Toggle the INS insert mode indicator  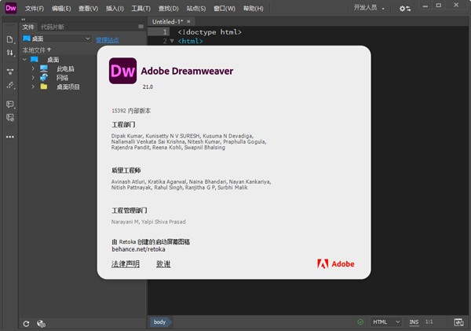(414, 322)
